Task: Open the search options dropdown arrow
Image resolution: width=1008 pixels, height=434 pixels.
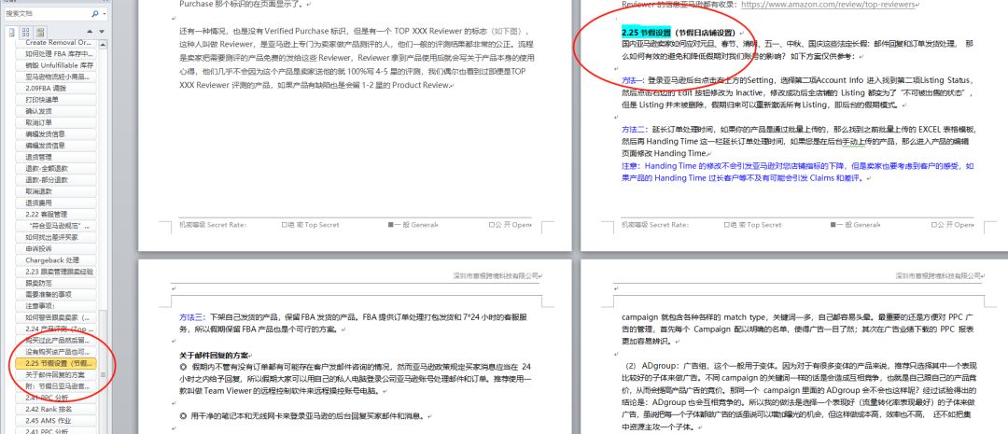Action: (x=105, y=13)
